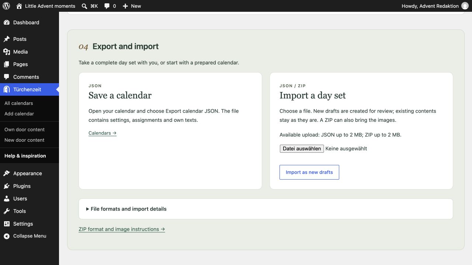Image resolution: width=472 pixels, height=265 pixels.
Task: Click the Collapse Menu arrow icon
Action: (7, 236)
